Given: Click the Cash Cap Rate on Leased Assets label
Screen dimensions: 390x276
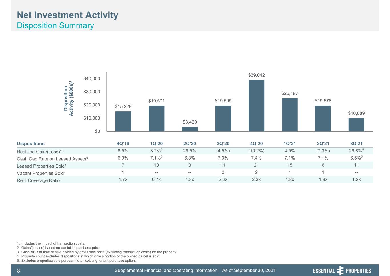Looking at the screenshot, I should point(54,158).
